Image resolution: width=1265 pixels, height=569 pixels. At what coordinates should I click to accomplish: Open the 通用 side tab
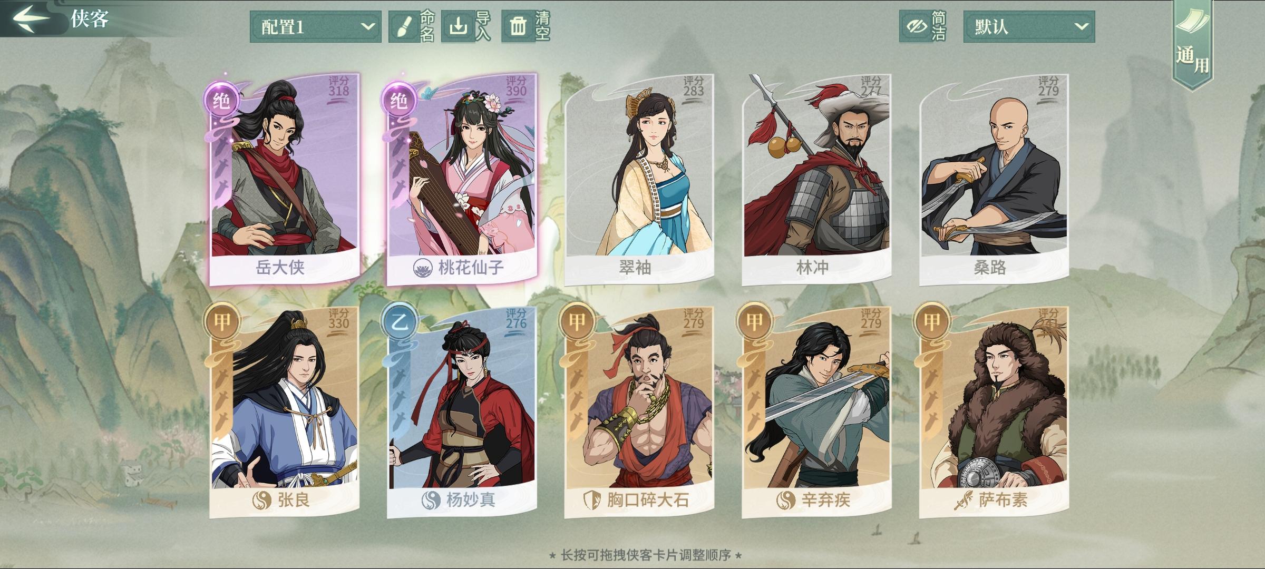[x=1192, y=45]
